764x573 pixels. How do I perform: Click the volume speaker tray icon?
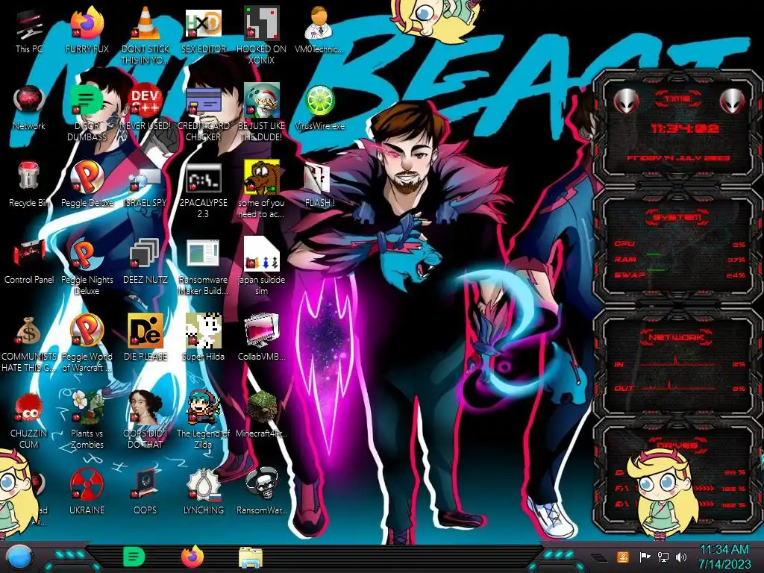click(681, 557)
